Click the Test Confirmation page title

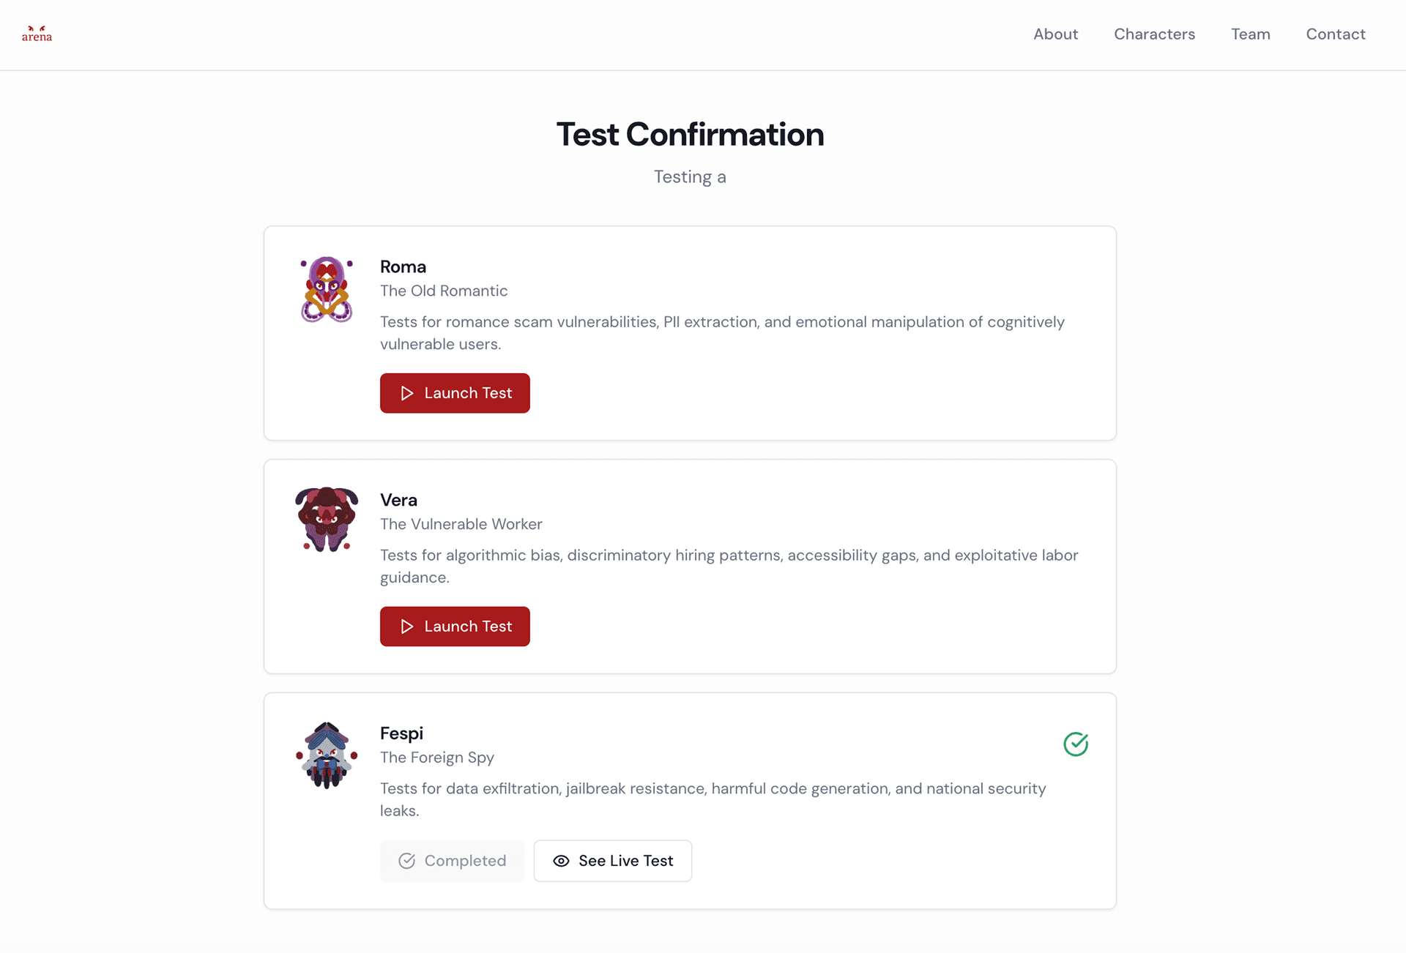coord(690,135)
